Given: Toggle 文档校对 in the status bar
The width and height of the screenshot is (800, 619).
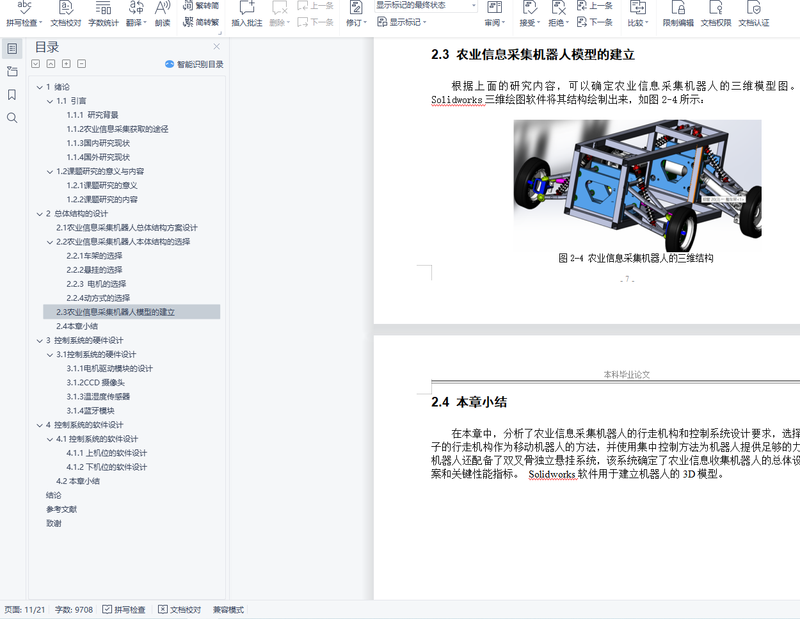Looking at the screenshot, I should (x=179, y=610).
